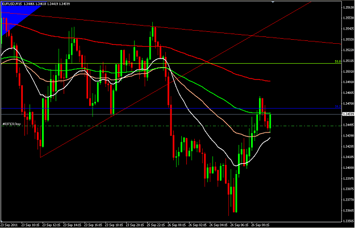
Task: Click the 23 Sep 14:15 time label
Action: [72, 225]
